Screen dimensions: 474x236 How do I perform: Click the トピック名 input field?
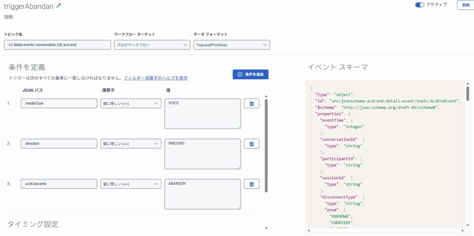57,45
